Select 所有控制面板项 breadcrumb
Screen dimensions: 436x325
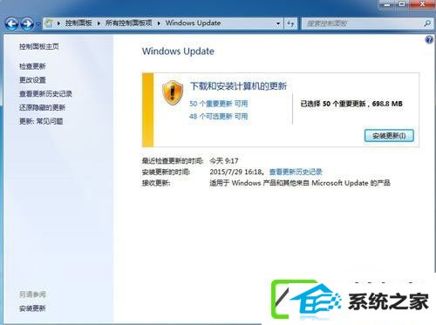tap(128, 23)
